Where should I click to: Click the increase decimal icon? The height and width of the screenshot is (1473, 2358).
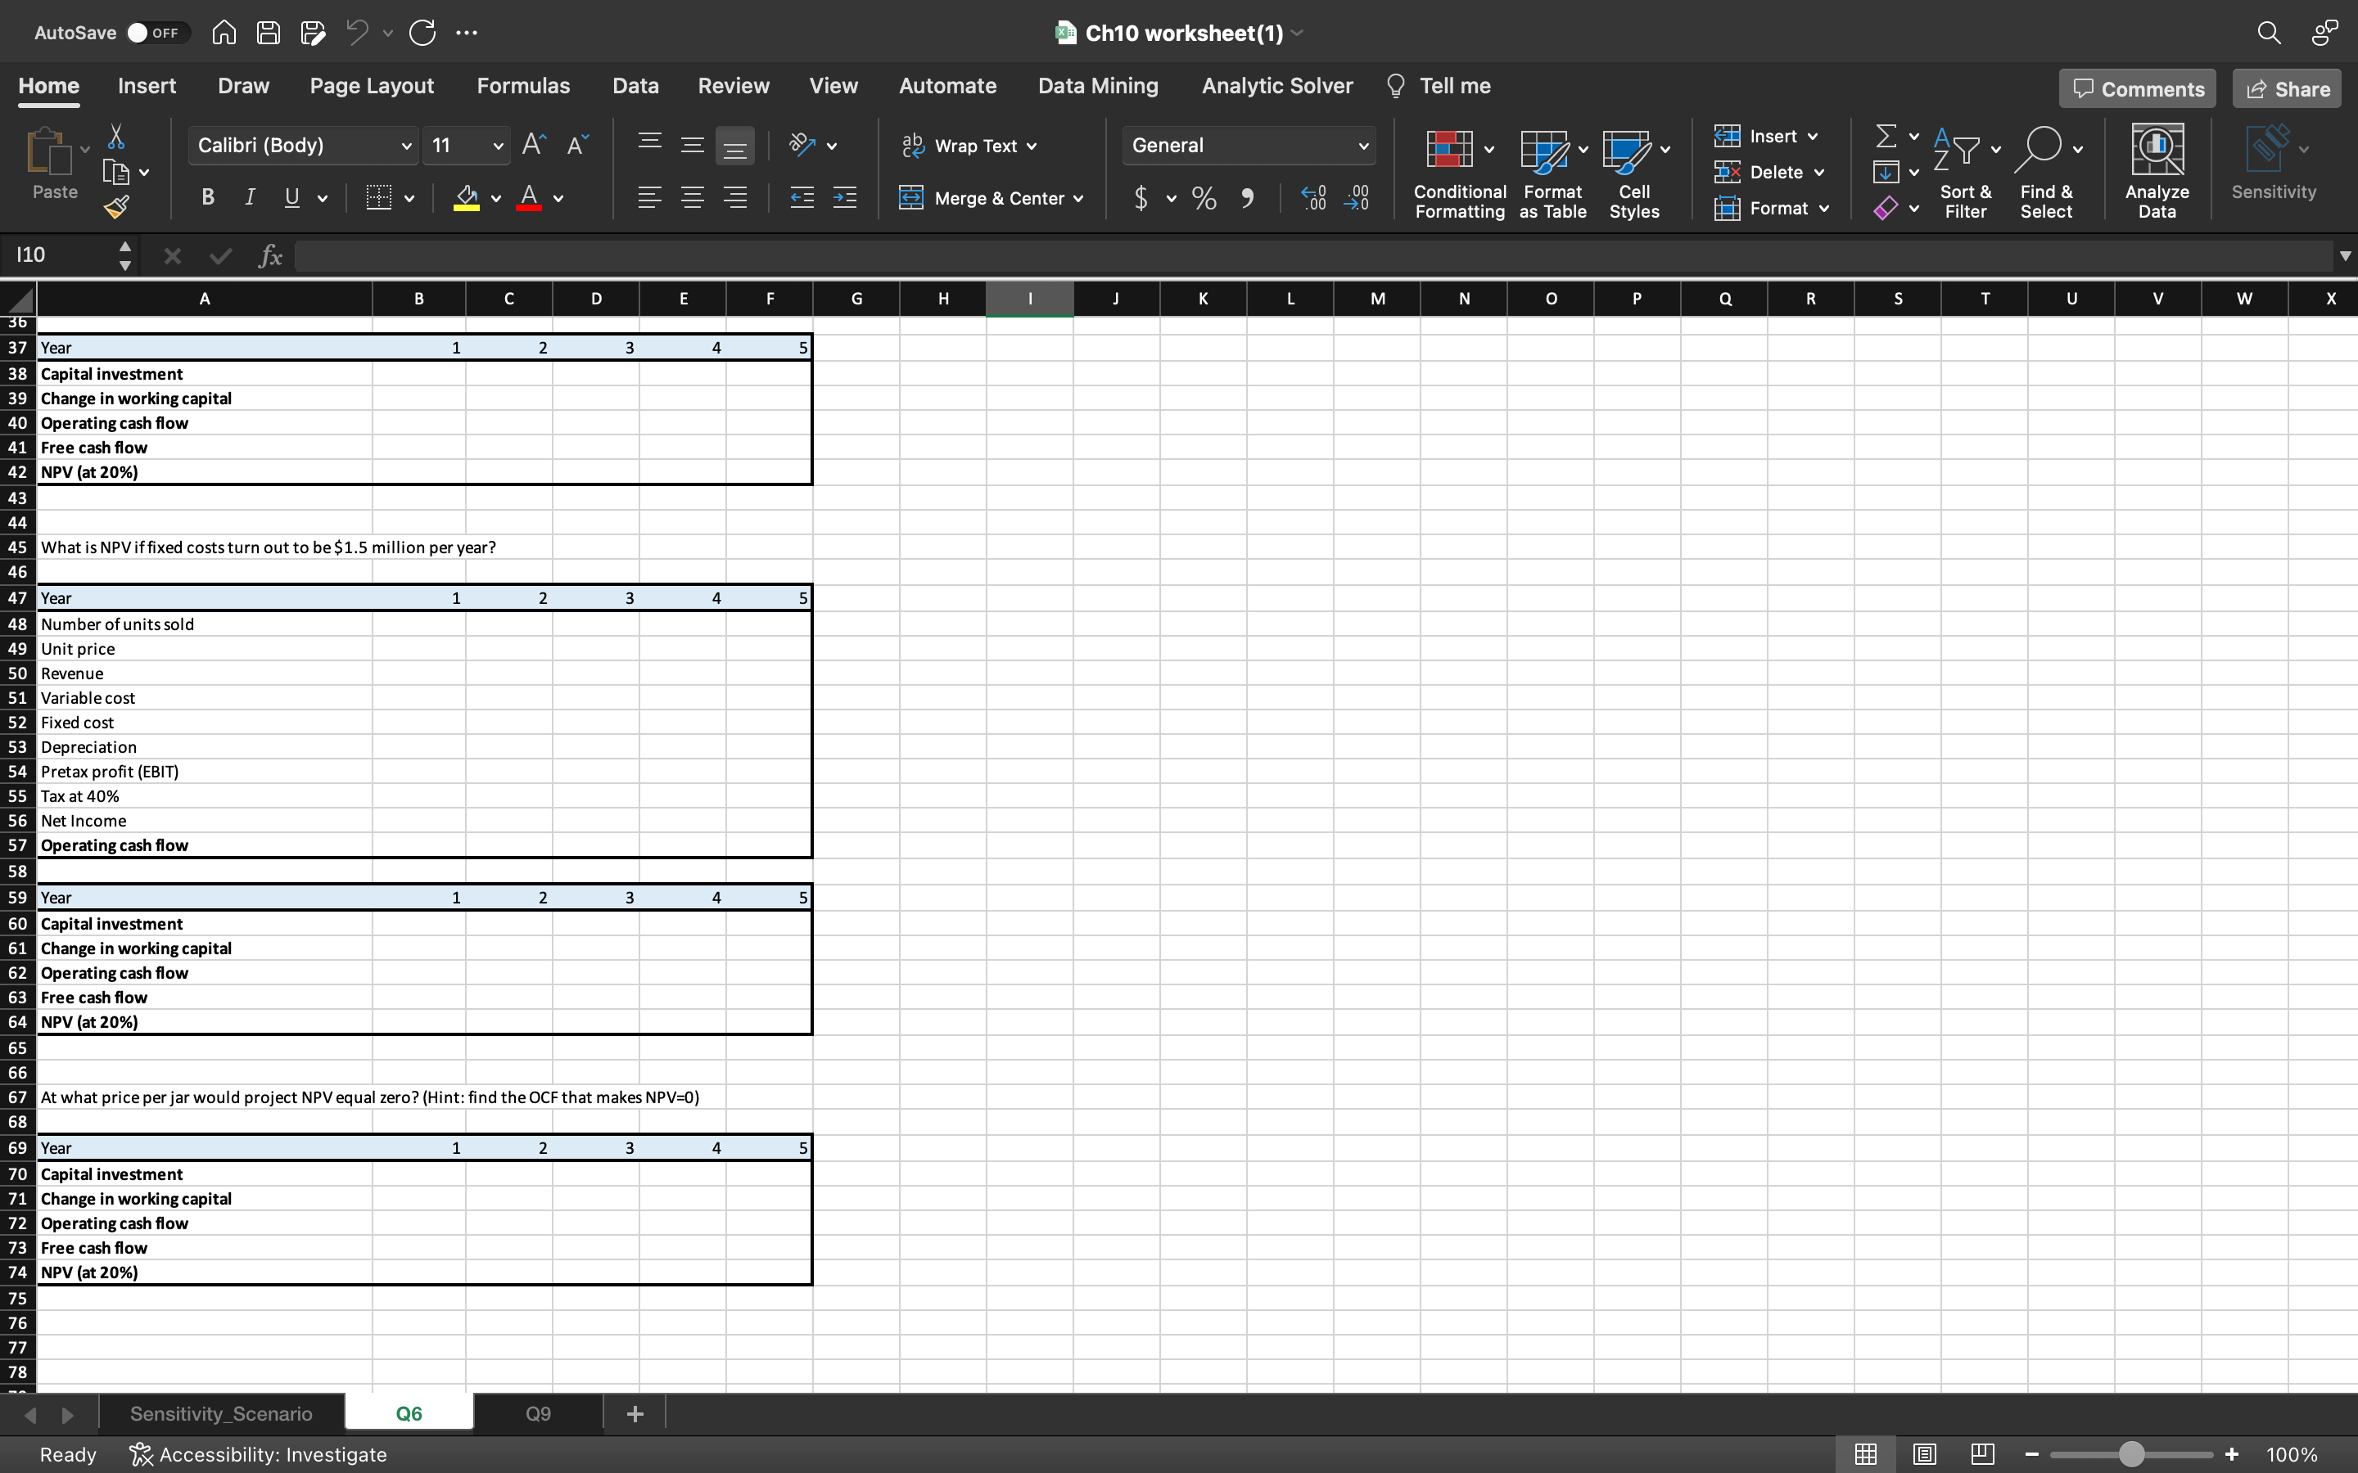click(1312, 198)
